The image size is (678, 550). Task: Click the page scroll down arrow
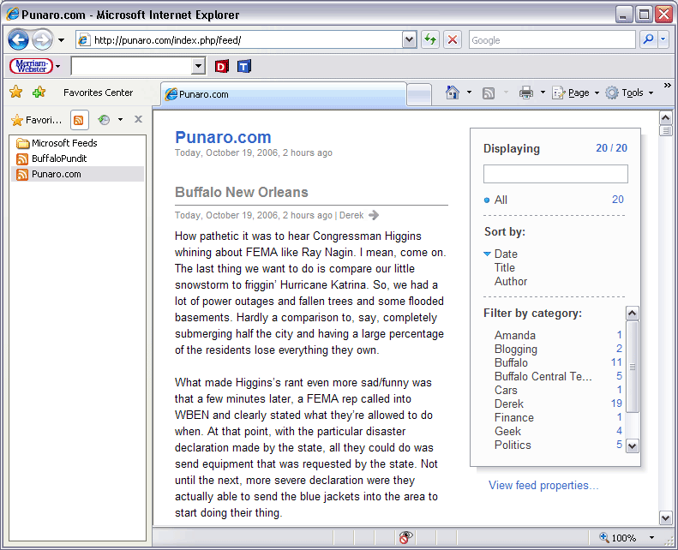click(665, 517)
